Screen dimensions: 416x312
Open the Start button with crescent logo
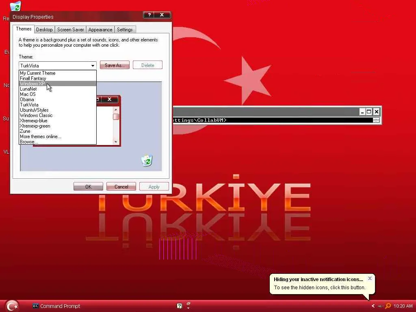12,306
